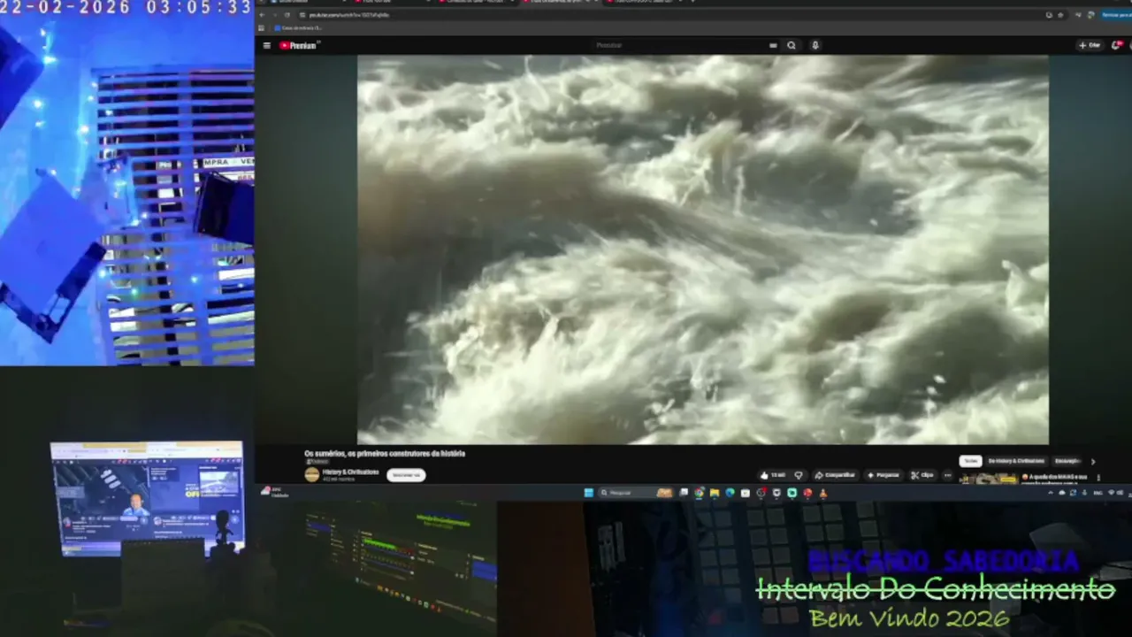Start voice search with the microphone icon
The height and width of the screenshot is (637, 1132).
coord(815,45)
